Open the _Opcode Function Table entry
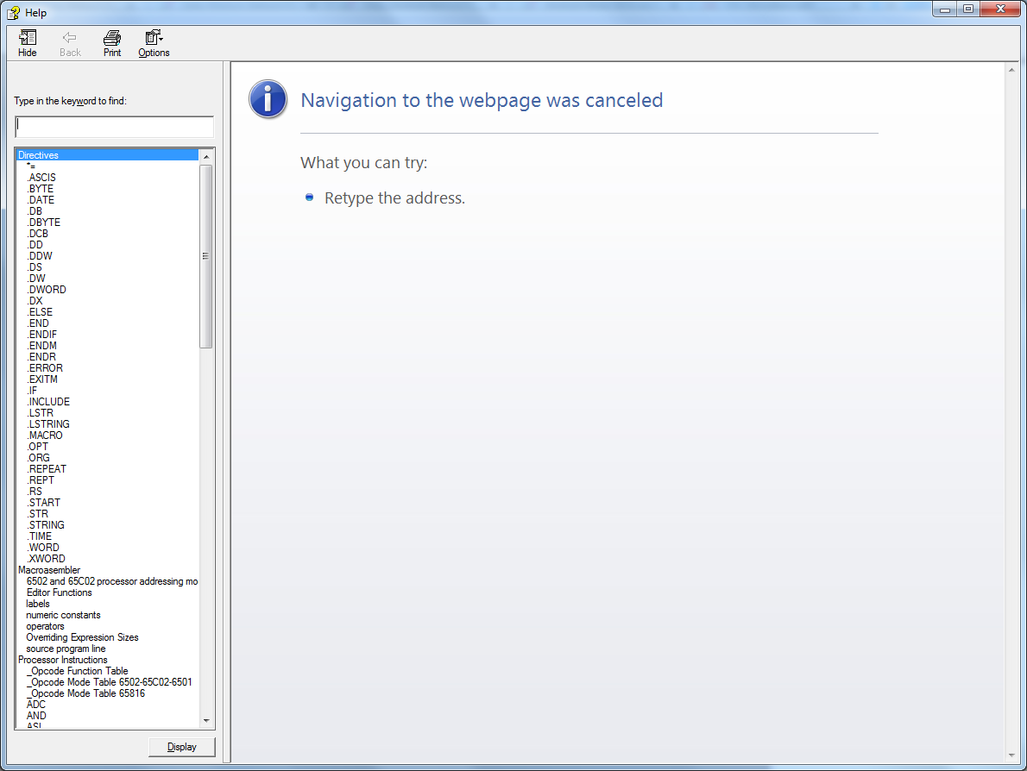 77,671
